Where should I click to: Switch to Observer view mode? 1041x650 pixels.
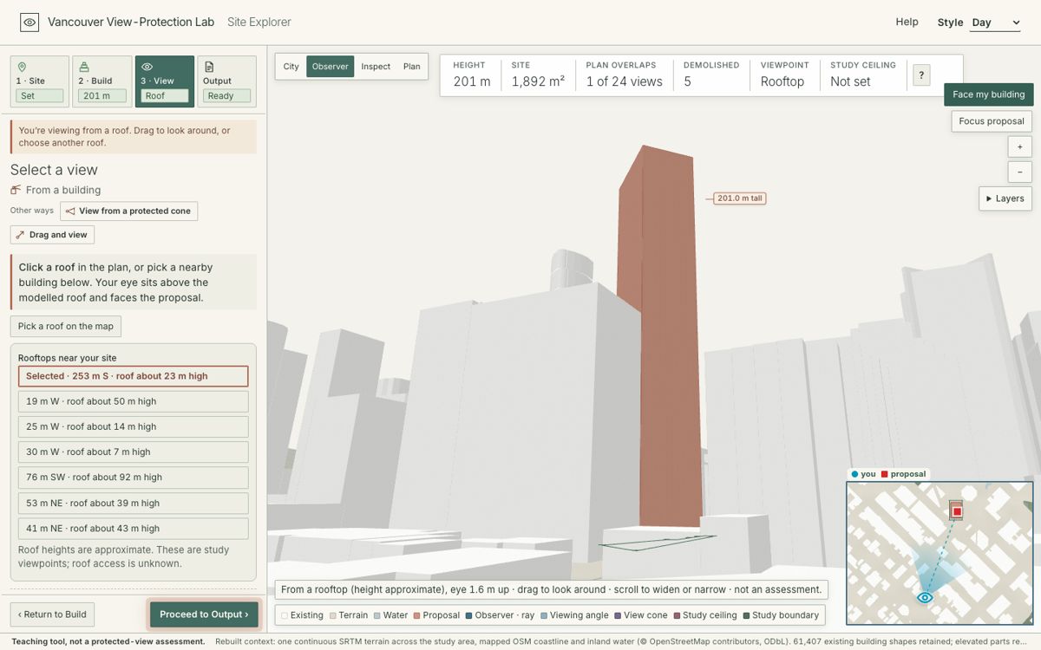coord(331,67)
